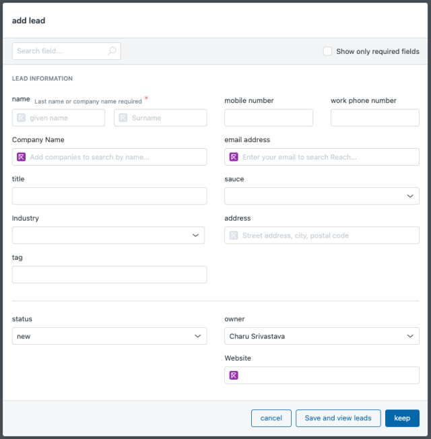431x439 pixels.
Task: Change owner from Charu Srivastava dropdown
Action: coord(322,336)
